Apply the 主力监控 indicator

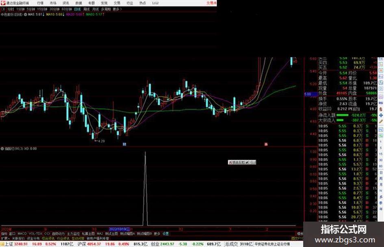coord(74,234)
